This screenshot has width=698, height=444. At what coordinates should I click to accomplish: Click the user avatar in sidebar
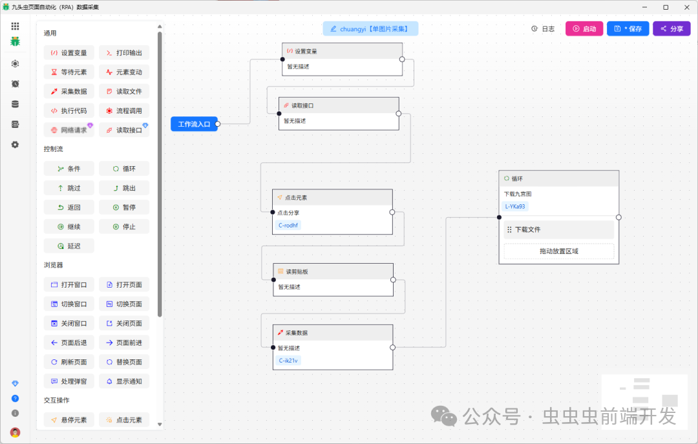pos(15,432)
